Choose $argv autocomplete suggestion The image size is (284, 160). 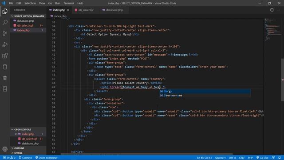click(205, 91)
